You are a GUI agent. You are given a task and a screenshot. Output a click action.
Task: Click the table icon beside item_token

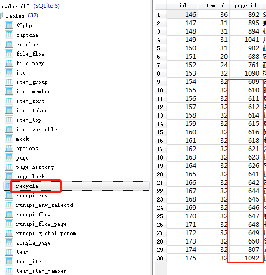pyautogui.click(x=9, y=110)
